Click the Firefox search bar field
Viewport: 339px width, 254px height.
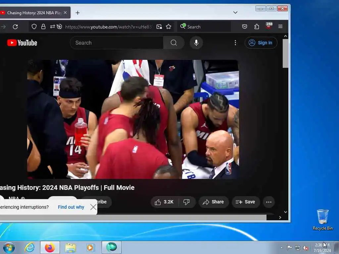[204, 26]
